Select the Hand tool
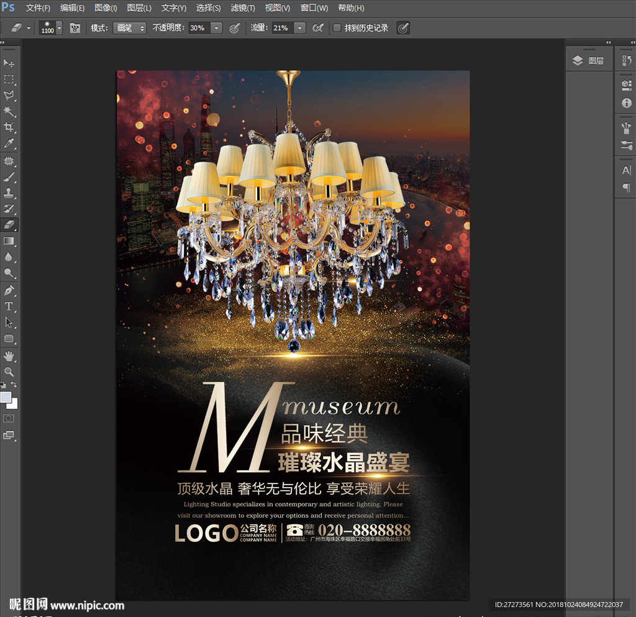The height and width of the screenshot is (617, 636). coord(9,355)
